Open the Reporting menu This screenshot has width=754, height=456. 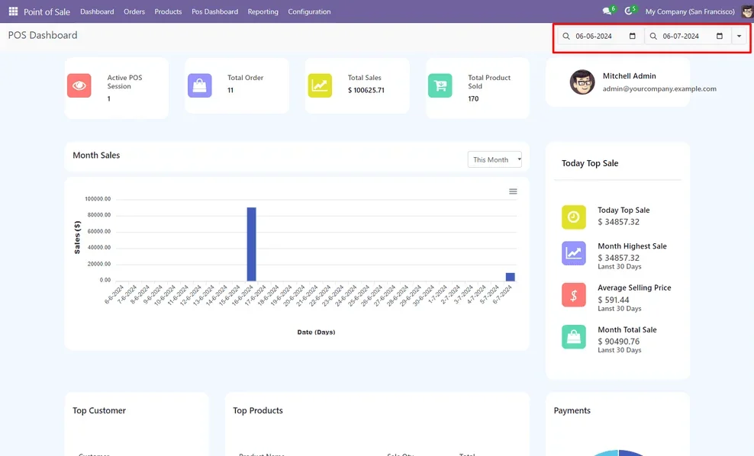coord(263,11)
